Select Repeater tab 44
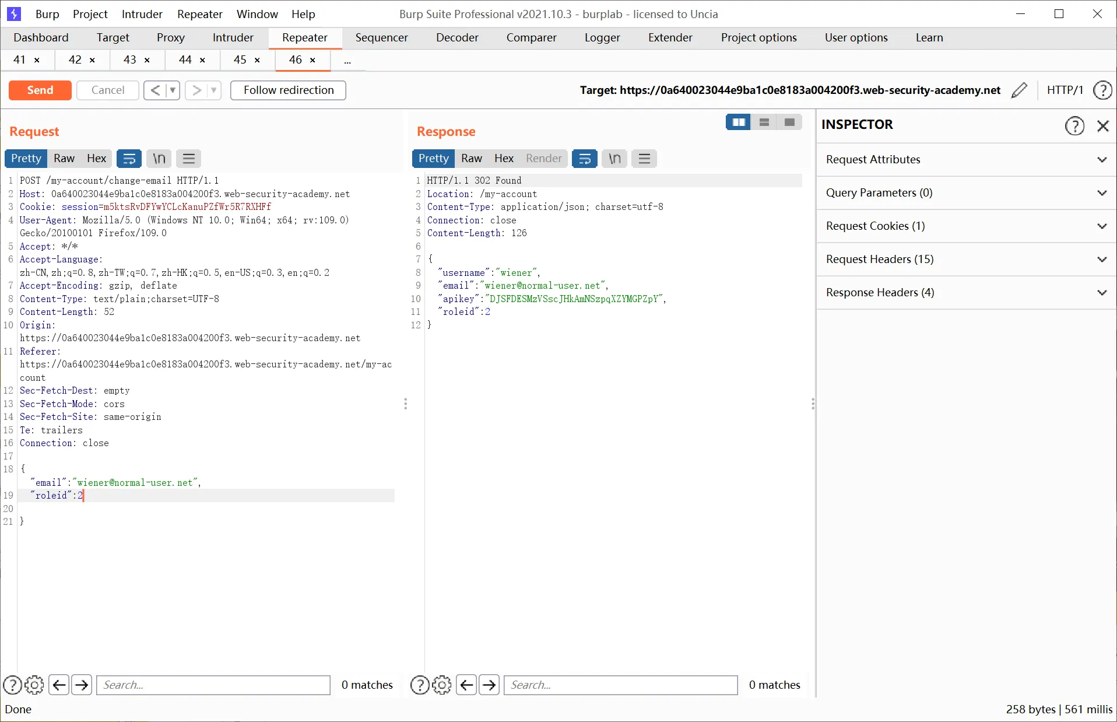 pyautogui.click(x=185, y=60)
